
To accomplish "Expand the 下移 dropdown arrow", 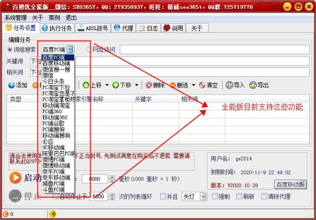I will click(x=137, y=85).
